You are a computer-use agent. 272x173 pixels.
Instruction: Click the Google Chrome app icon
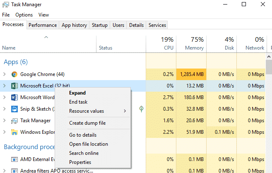pyautogui.click(x=14, y=74)
